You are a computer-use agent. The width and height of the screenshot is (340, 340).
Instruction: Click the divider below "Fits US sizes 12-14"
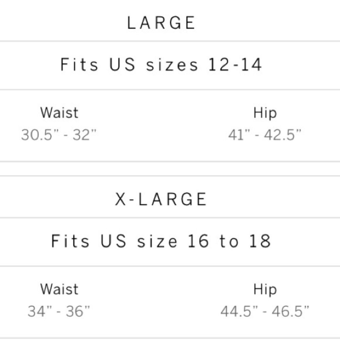tap(170, 90)
